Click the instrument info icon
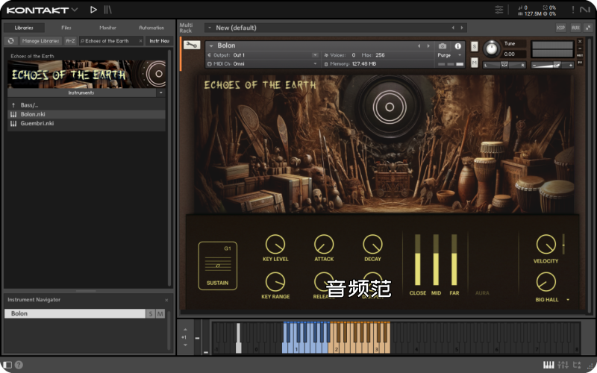597x373 pixels. (x=457, y=46)
